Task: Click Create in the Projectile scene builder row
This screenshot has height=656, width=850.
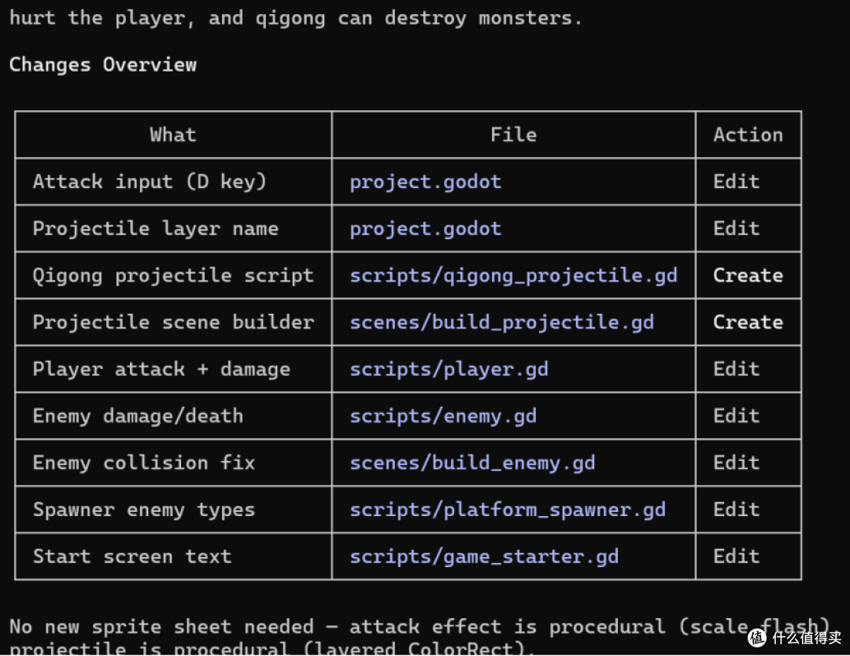Action: (748, 322)
